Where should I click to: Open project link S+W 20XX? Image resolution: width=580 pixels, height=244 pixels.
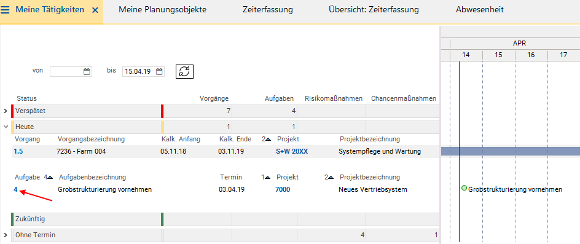(292, 151)
